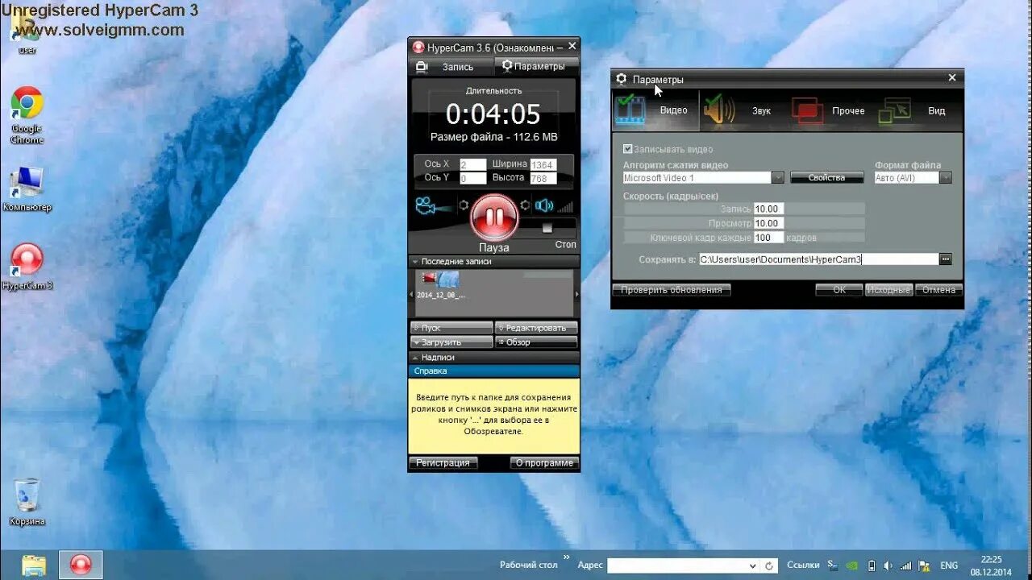Open Компьютер desktop icon
This screenshot has width=1032, height=580.
pyautogui.click(x=27, y=189)
